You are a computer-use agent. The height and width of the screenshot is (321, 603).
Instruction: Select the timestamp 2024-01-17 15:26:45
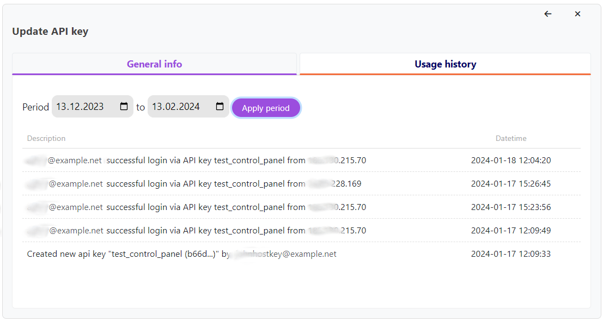[x=510, y=184]
